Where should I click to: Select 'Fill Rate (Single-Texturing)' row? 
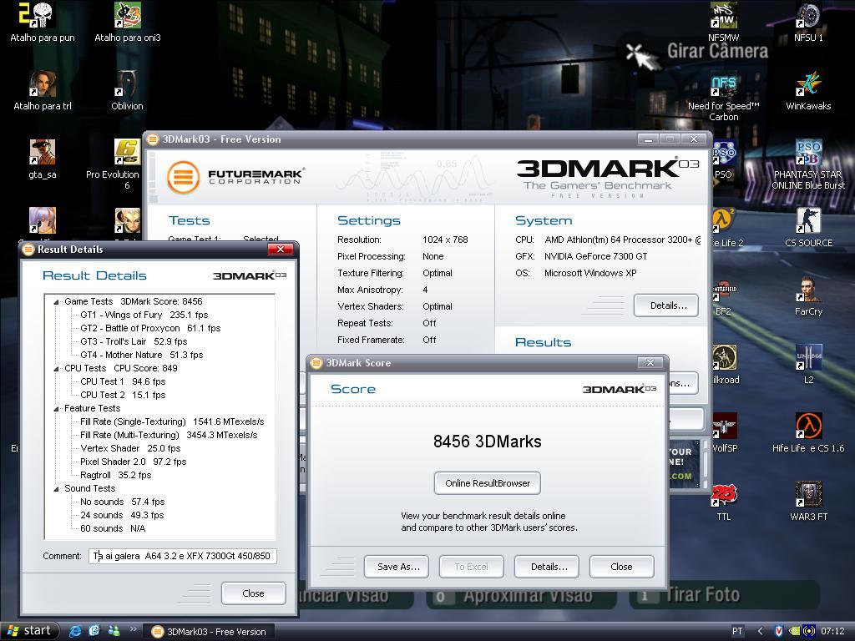[172, 421]
